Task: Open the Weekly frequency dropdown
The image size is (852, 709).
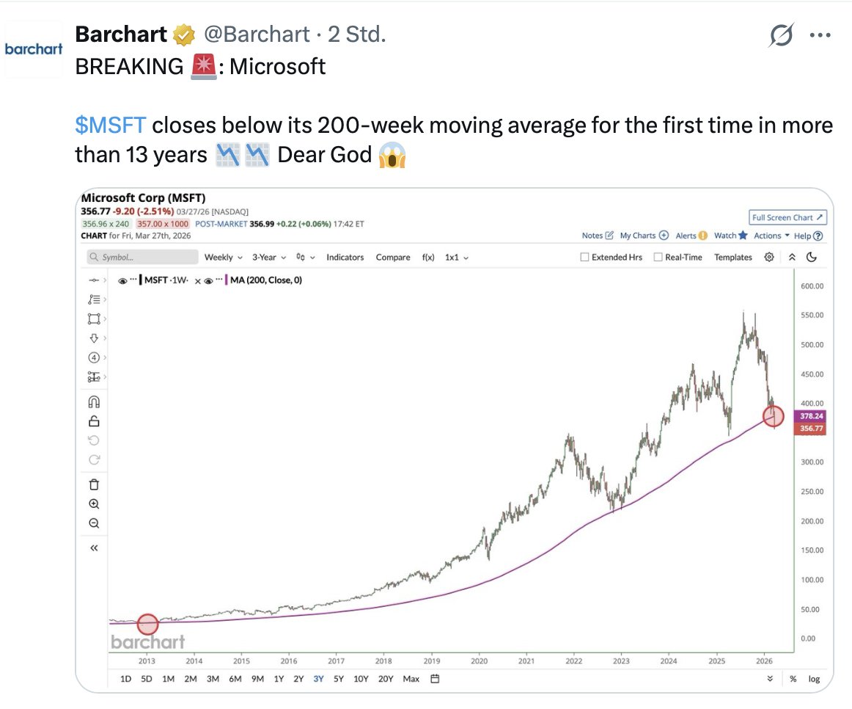Action: pos(223,258)
